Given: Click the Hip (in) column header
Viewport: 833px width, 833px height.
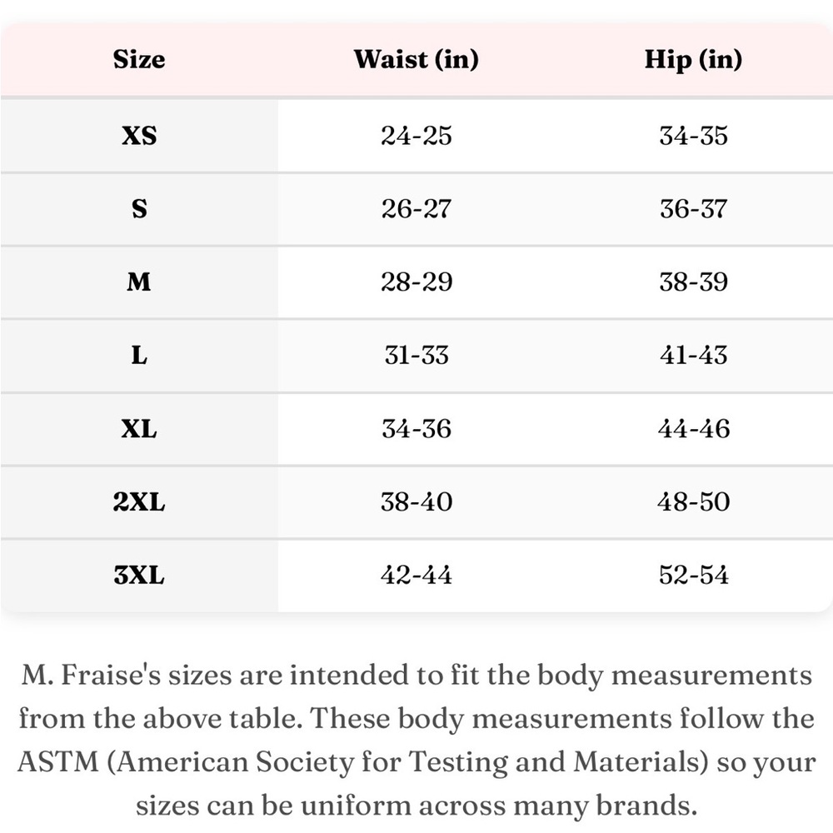Looking at the screenshot, I should coord(693,59).
